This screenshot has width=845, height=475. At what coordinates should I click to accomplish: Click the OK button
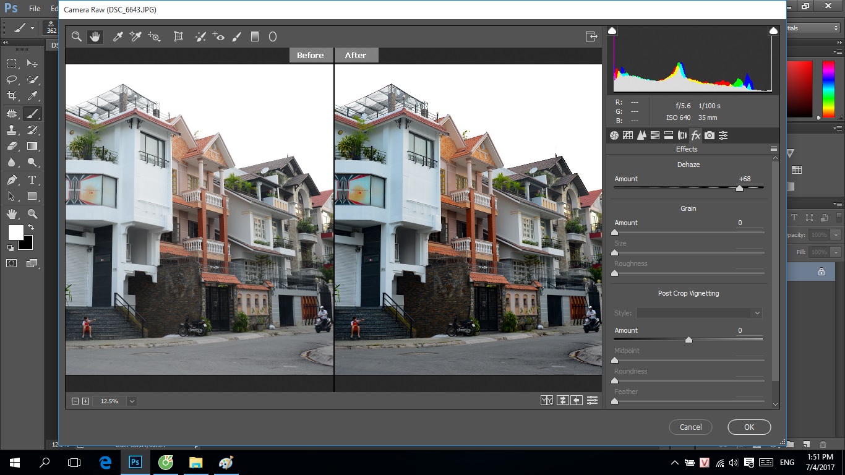pyautogui.click(x=749, y=427)
